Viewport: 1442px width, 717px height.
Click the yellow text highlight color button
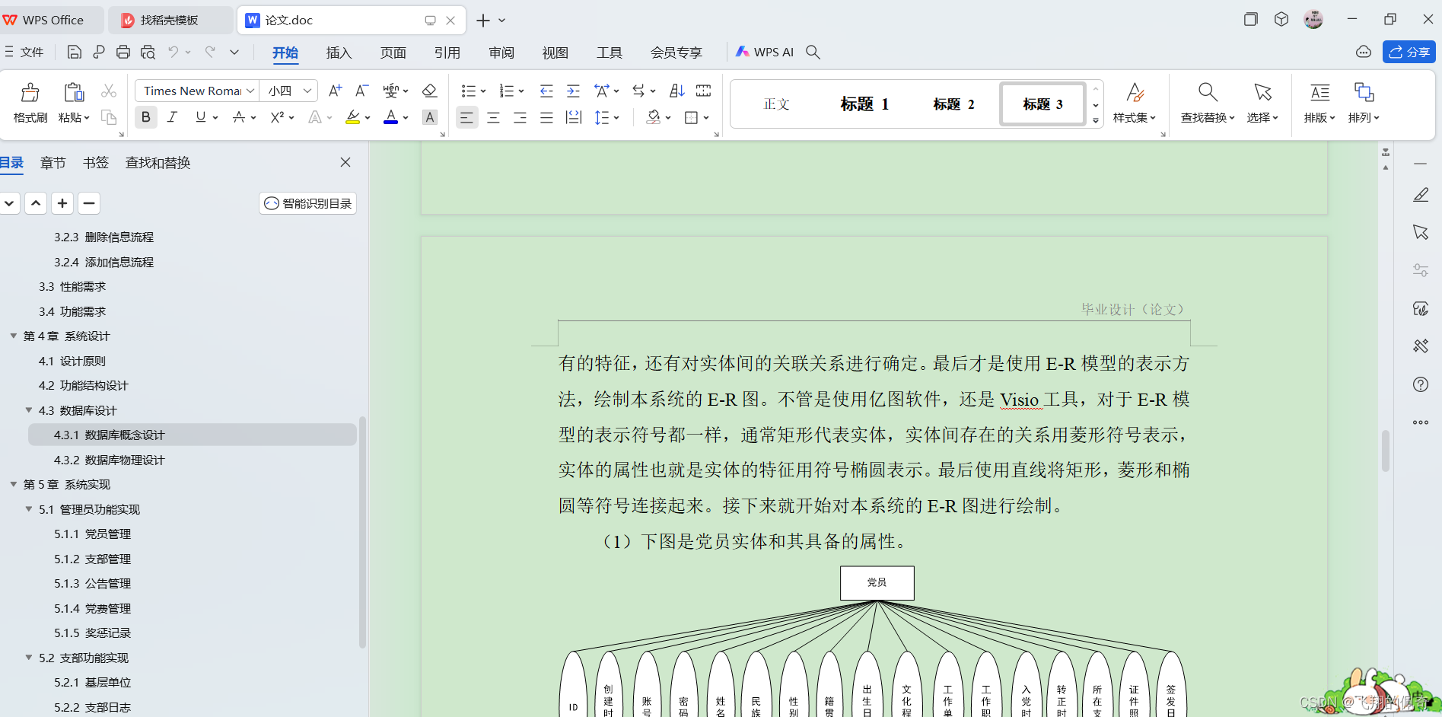(352, 117)
